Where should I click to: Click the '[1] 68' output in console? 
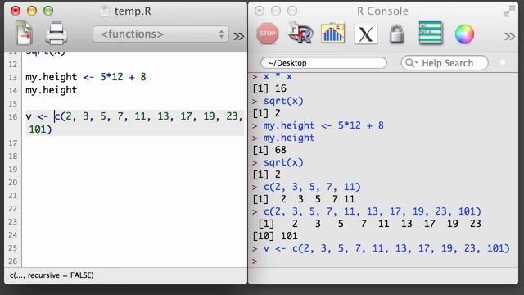[269, 150]
